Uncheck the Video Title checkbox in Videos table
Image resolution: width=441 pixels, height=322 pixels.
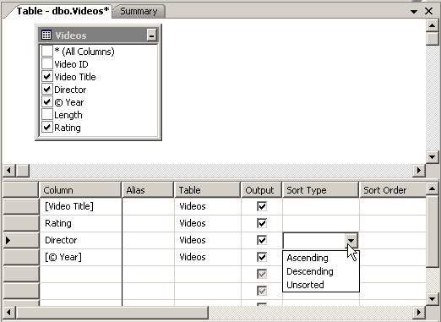[46, 77]
